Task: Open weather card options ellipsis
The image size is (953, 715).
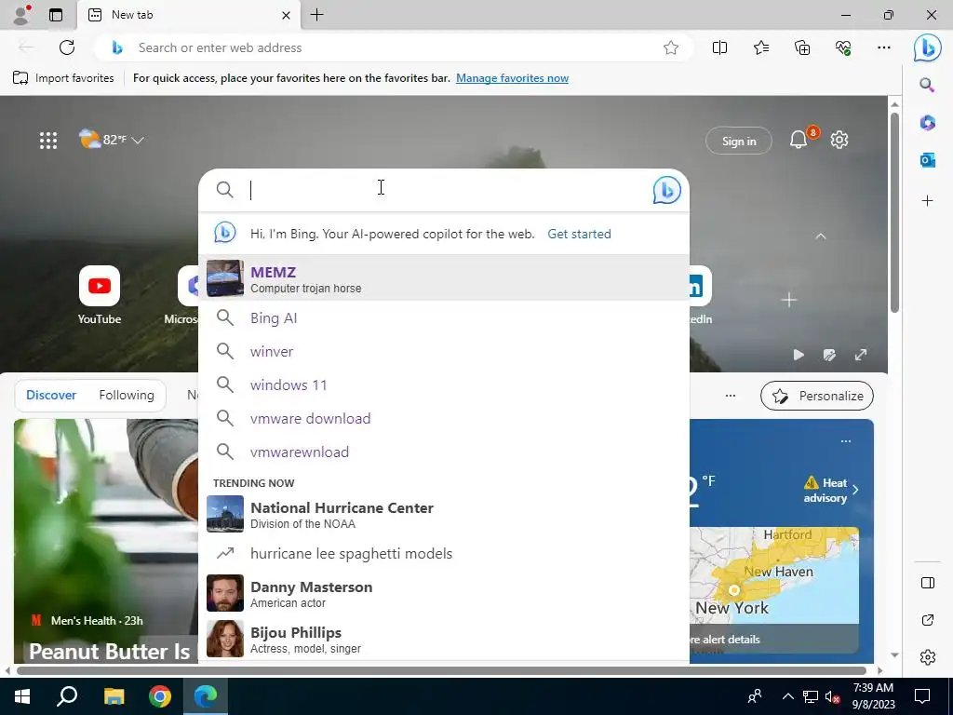Action: click(846, 440)
